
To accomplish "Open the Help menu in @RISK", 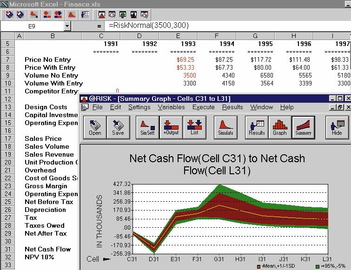I will pos(287,107).
